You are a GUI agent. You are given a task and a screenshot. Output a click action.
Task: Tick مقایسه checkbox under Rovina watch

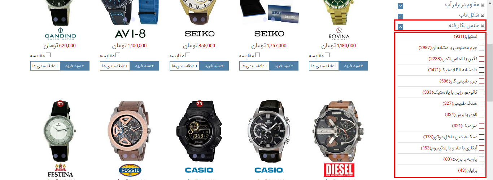[327, 55]
